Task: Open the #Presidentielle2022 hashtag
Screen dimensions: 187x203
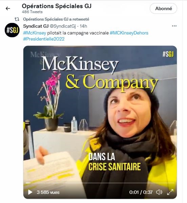Action: 44,39
